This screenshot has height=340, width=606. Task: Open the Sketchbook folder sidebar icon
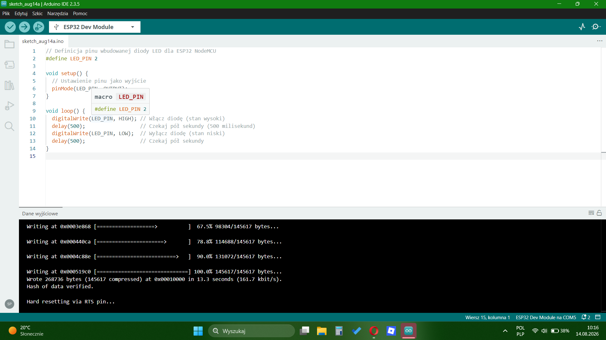[9, 44]
